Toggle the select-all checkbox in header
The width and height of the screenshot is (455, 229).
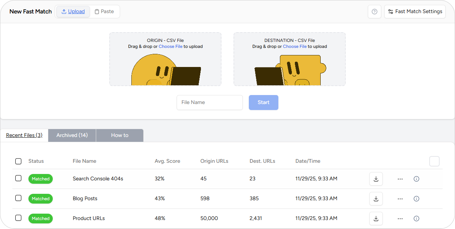[18, 161]
